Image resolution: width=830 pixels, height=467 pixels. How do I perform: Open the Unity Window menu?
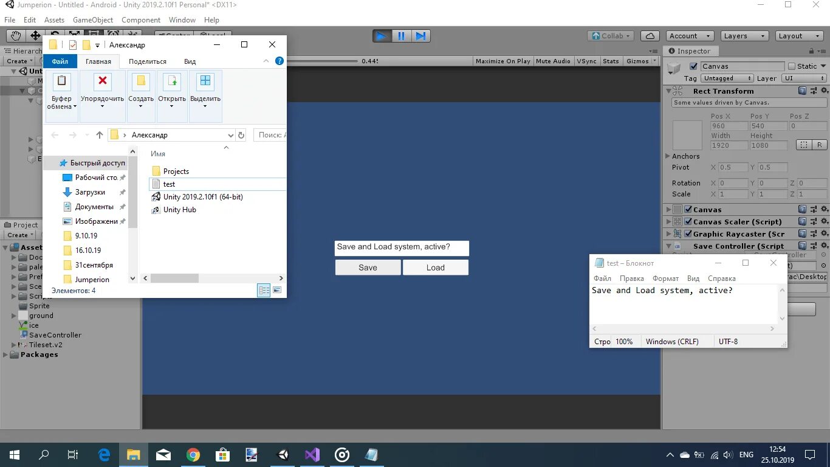182,20
